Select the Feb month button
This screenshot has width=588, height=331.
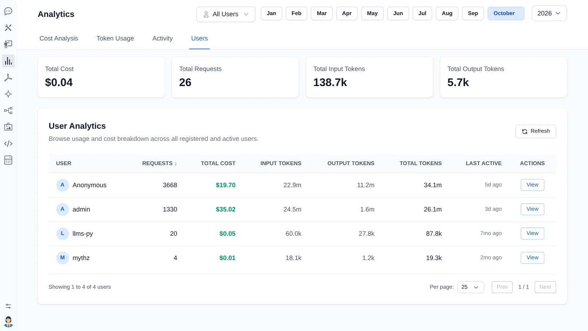point(297,13)
